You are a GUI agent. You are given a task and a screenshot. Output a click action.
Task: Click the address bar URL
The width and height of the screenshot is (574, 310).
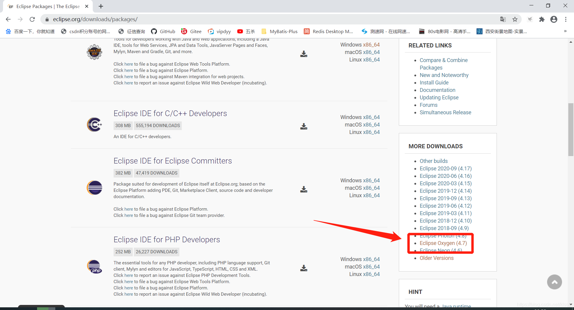click(x=95, y=19)
